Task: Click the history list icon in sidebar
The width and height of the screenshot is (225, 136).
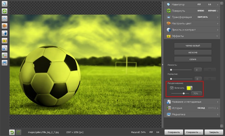Action: [x=4, y=55]
